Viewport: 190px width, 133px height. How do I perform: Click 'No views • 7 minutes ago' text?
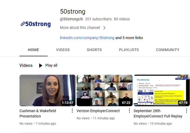pos(38,124)
